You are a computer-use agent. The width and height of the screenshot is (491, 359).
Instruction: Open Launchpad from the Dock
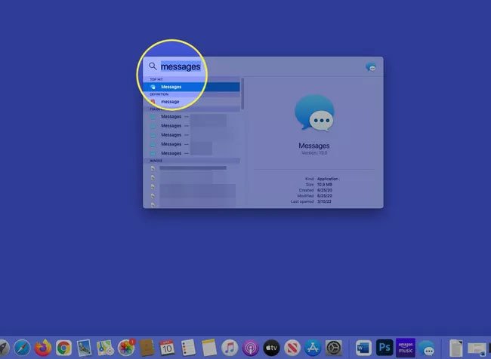[x=3, y=348]
